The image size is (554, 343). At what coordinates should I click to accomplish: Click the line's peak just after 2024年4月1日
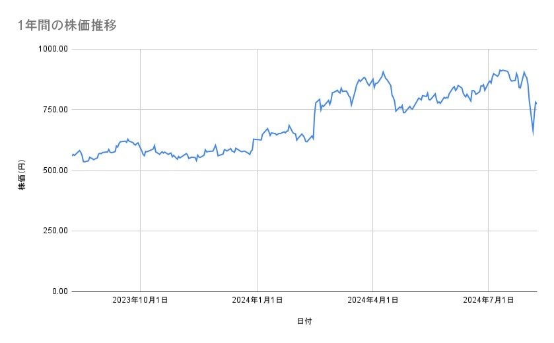(383, 72)
